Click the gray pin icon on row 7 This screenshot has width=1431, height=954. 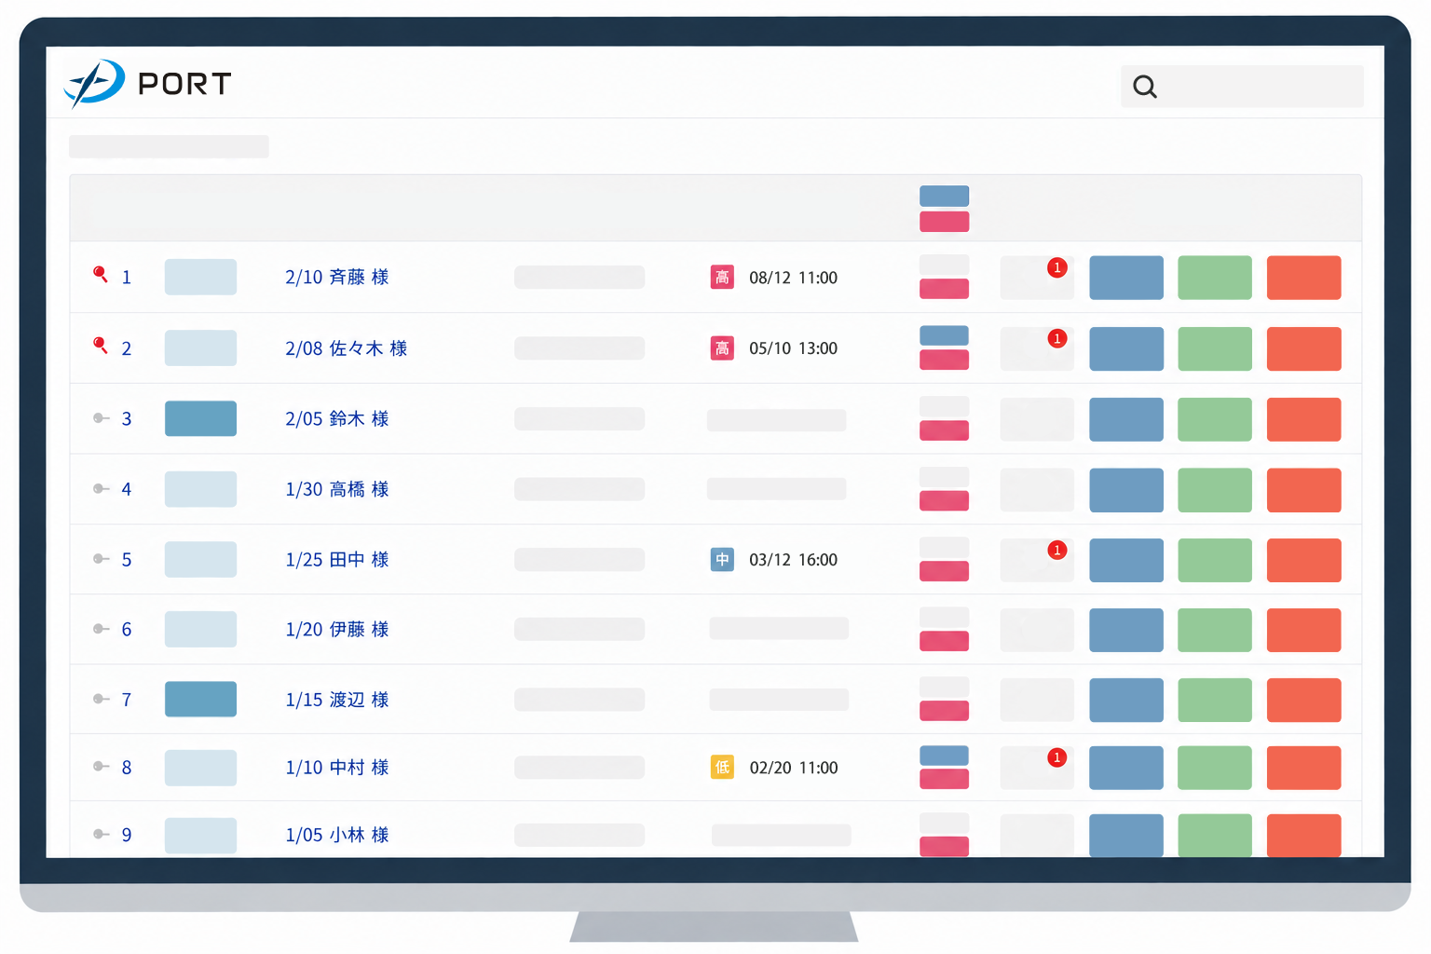click(102, 699)
